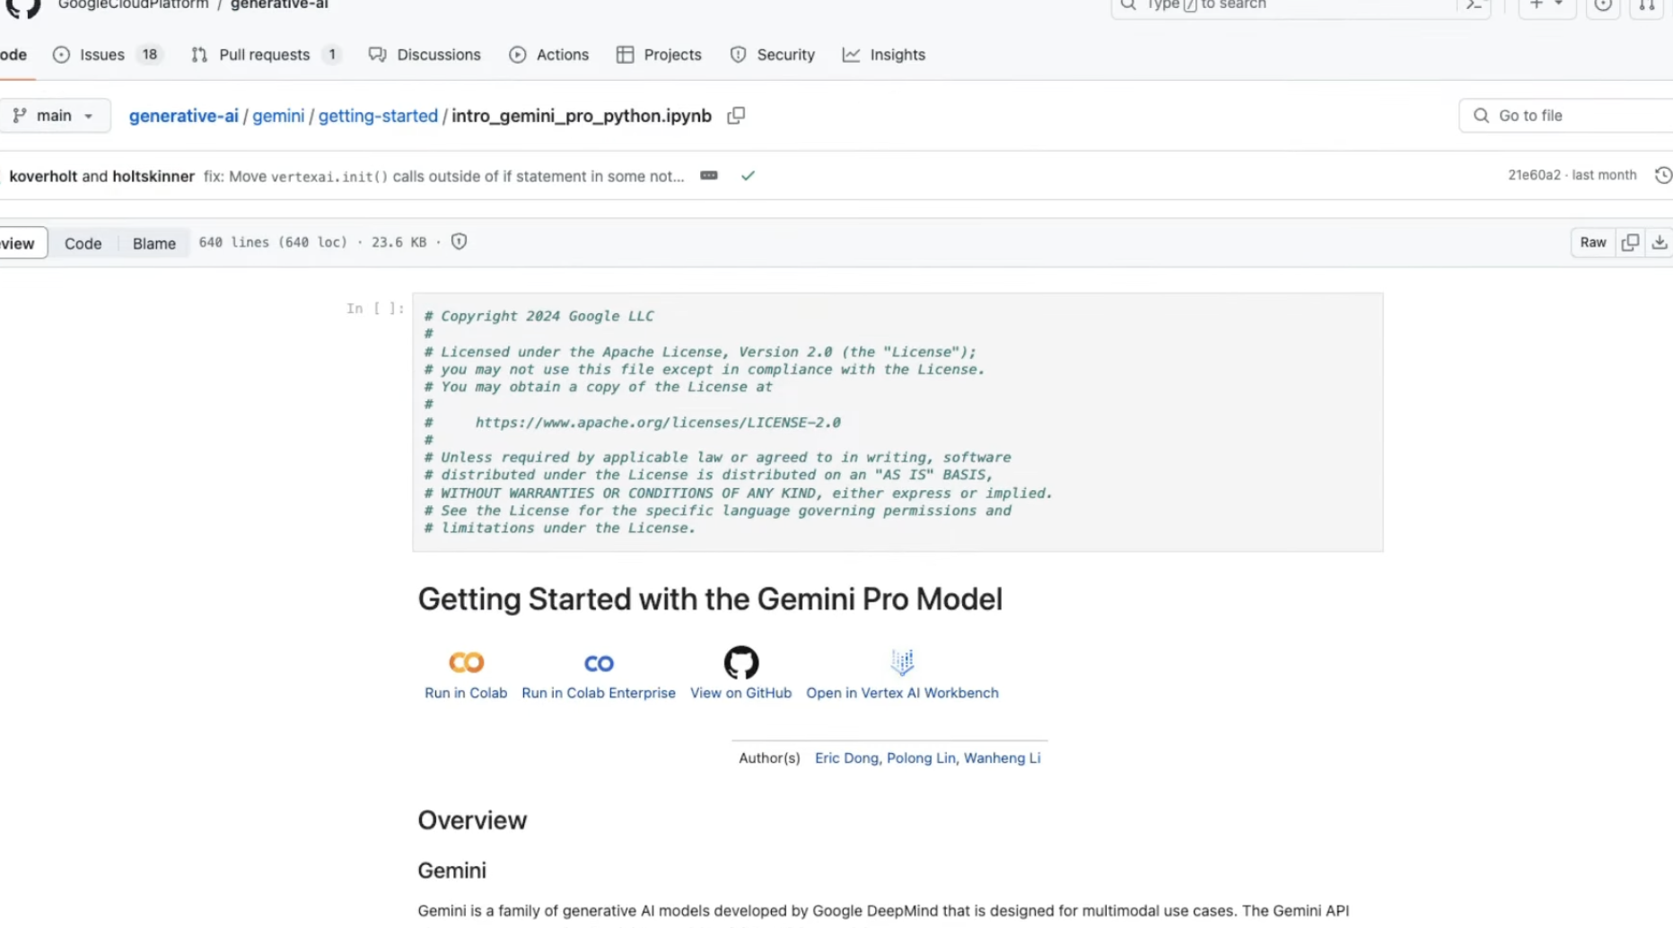Click the blue Colab Enterprise logo
Viewport: 1673px width, 928px height.
pos(599,663)
